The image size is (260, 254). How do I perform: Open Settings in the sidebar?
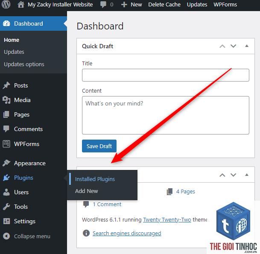pos(24,221)
